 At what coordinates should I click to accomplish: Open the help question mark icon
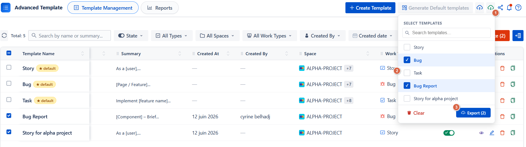click(518, 8)
